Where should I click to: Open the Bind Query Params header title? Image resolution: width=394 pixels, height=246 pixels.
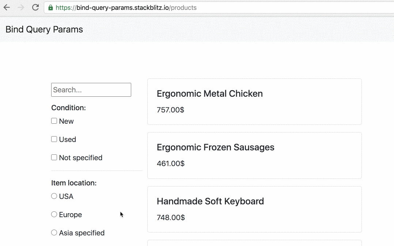coord(44,30)
